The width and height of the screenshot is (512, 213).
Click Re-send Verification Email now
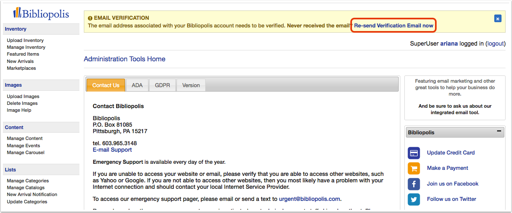[x=393, y=25]
